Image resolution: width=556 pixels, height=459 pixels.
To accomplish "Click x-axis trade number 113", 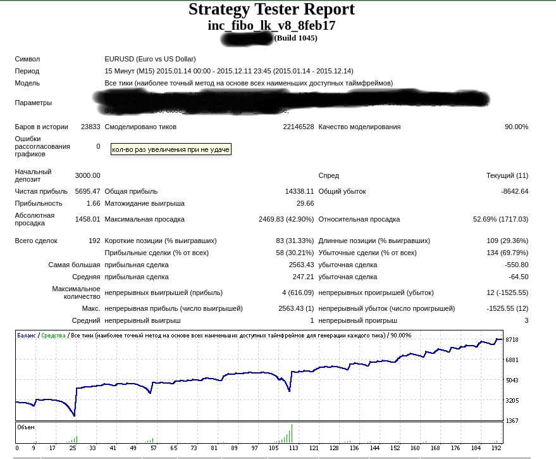I will 293,448.
